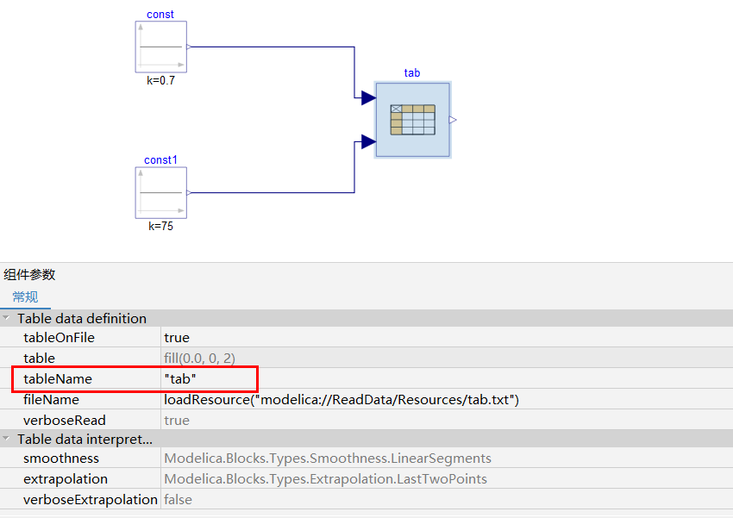Click the output connector of tab block
Screen dimensions: 733x518
coord(453,120)
